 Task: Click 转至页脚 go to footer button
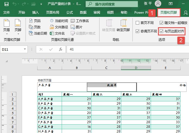tap(123, 25)
